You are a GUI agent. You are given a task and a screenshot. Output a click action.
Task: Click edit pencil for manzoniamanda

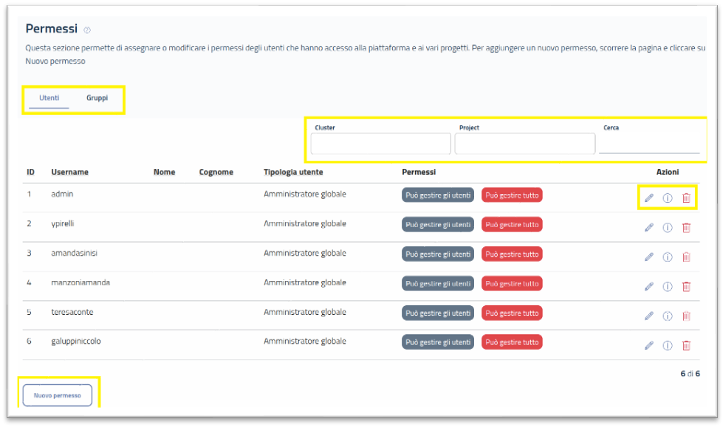coord(649,287)
